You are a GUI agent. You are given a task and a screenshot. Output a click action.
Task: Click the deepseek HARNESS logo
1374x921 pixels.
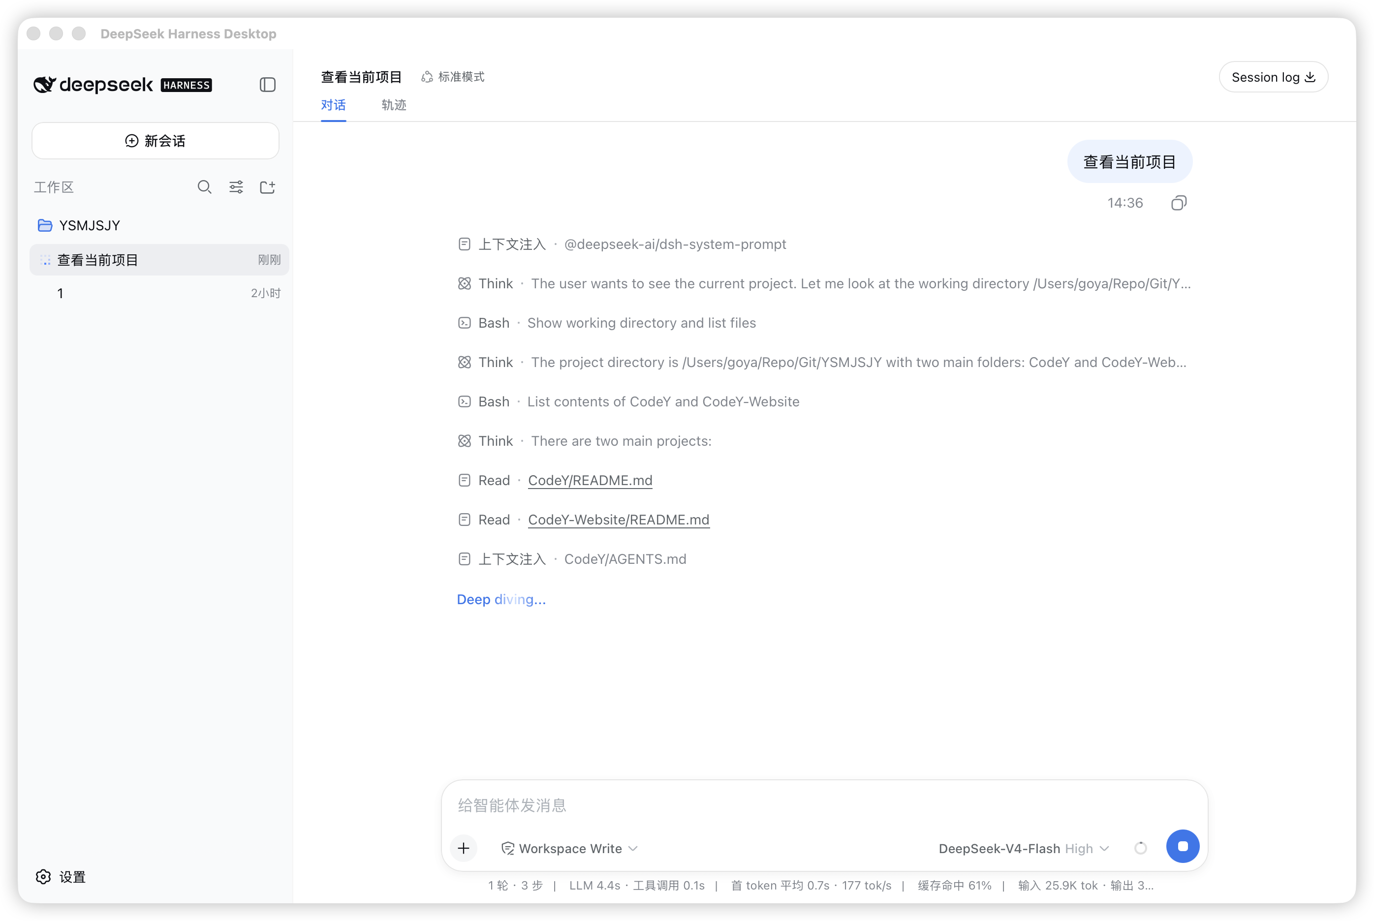pyautogui.click(x=122, y=85)
